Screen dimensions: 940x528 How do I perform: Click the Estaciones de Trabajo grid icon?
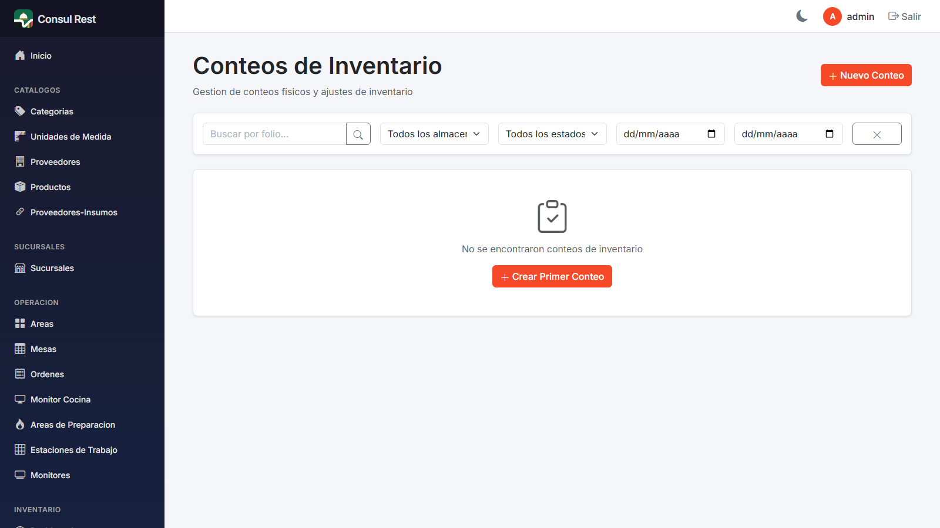20,449
